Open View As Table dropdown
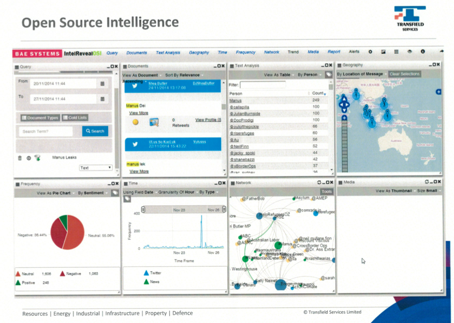 point(279,74)
